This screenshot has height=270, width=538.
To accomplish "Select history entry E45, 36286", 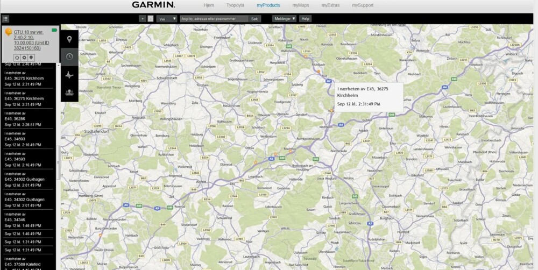I will point(28,119).
